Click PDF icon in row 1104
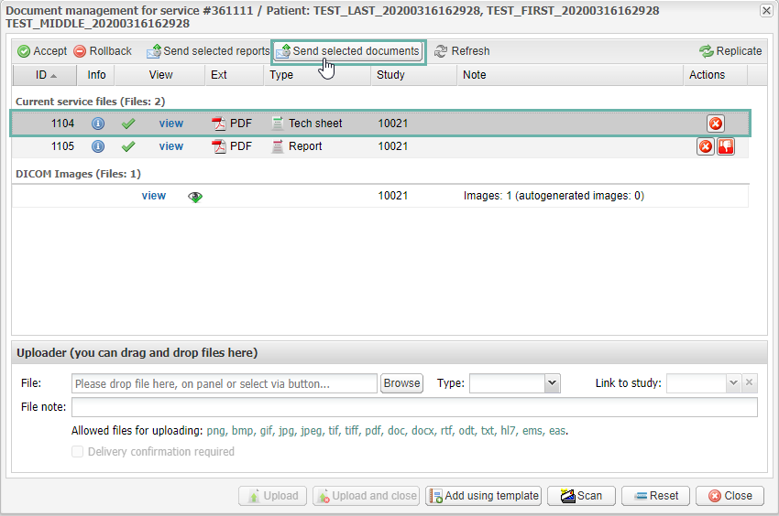779x516 pixels. pyautogui.click(x=219, y=124)
